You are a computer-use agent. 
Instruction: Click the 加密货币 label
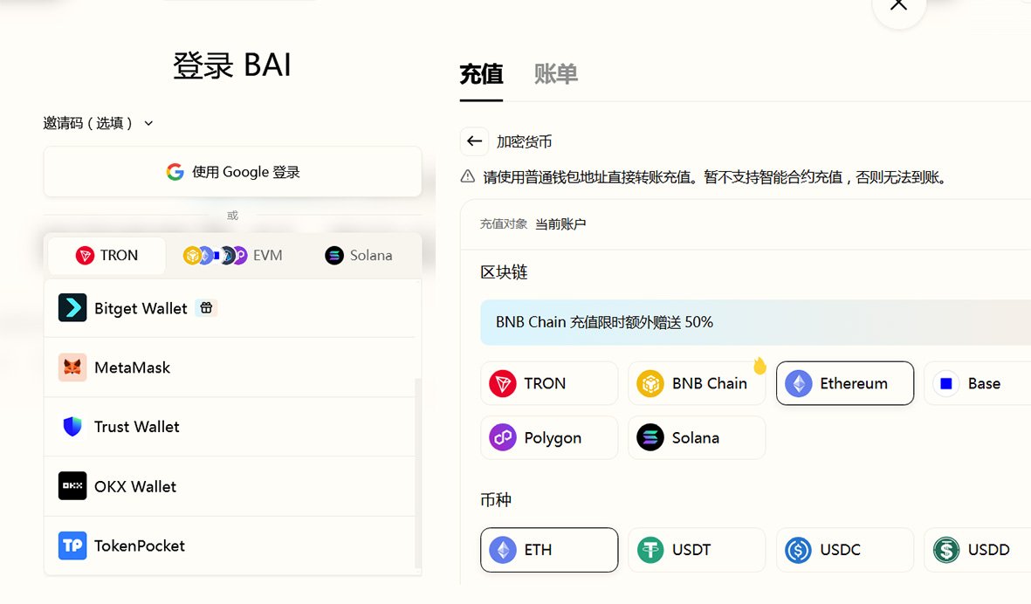point(524,141)
